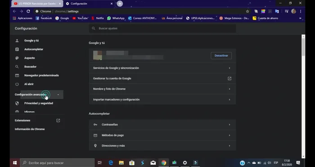Open the media control toolbar icon

287,11
